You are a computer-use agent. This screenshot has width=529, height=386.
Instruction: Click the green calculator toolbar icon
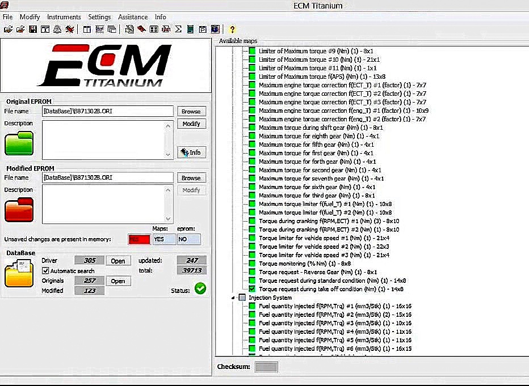click(x=190, y=29)
